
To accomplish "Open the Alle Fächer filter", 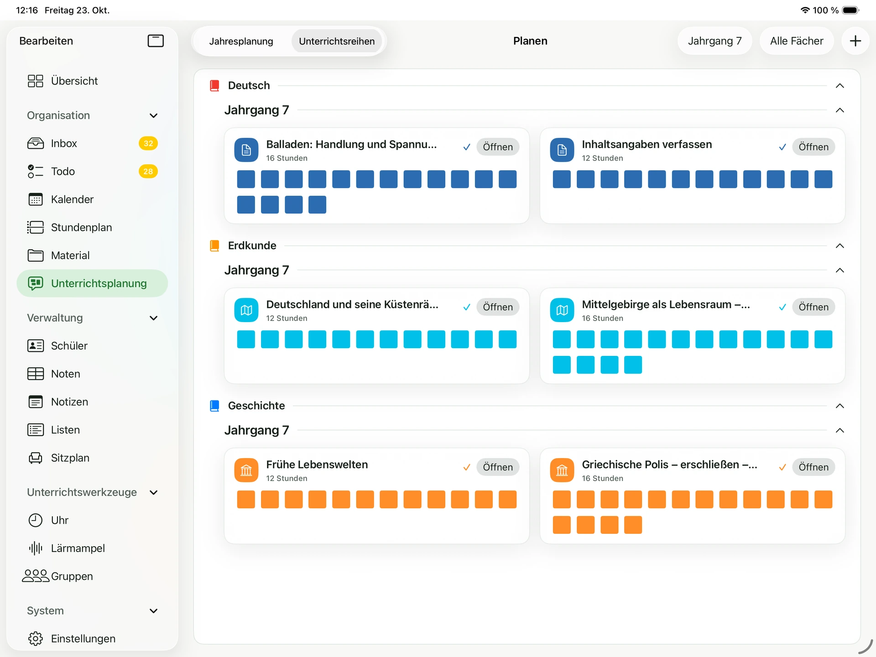I will point(797,41).
